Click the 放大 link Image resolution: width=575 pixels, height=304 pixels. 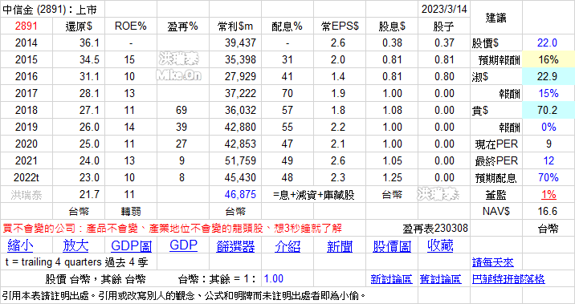75,245
